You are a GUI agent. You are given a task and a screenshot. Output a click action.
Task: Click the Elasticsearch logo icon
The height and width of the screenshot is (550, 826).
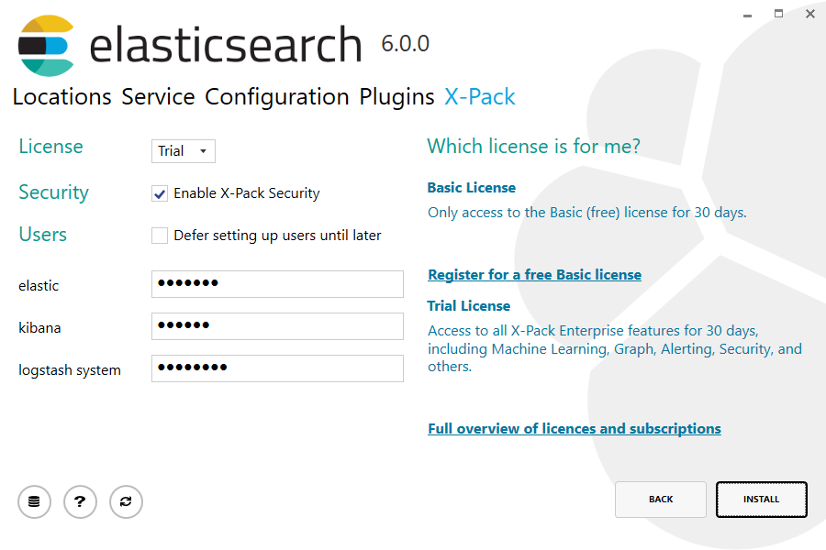click(46, 46)
